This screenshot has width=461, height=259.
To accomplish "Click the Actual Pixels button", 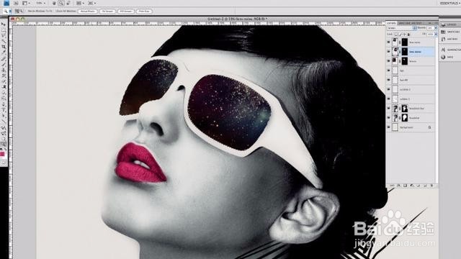I will point(88,12).
